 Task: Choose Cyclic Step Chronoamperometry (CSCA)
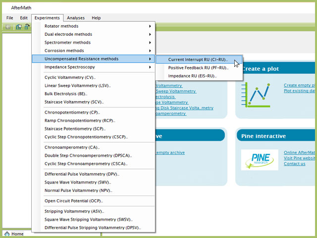point(94,164)
